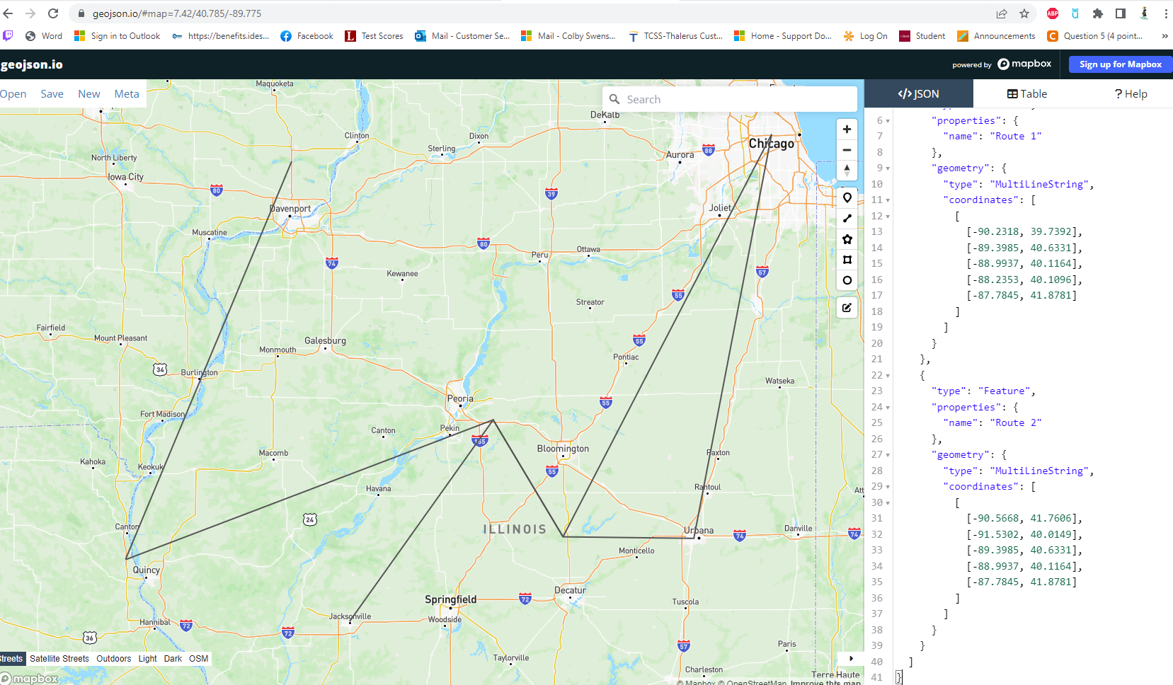
Task: Open the Chrome three-dot menu
Action: (x=1166, y=13)
